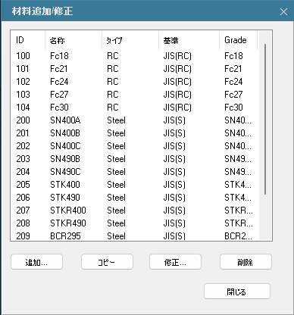294x315 pixels.
Task: Select material SN400B
Action: tap(65, 133)
